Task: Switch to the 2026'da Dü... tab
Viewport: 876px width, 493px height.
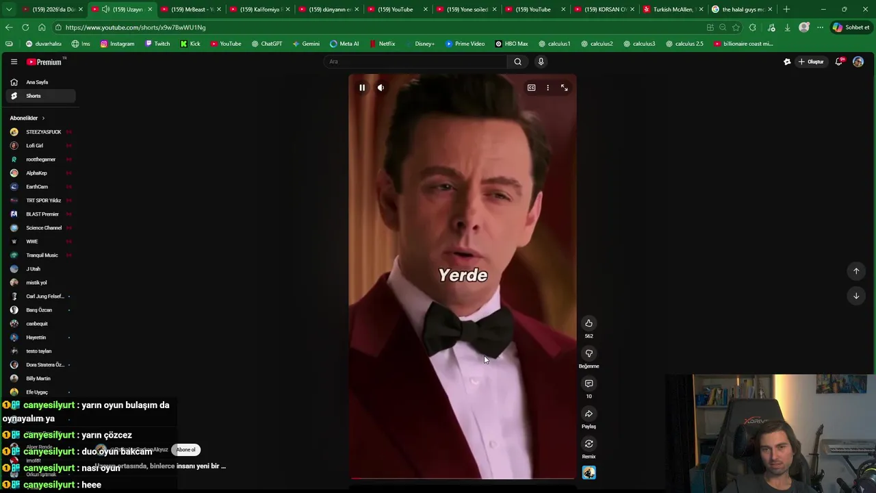Action: click(x=51, y=10)
